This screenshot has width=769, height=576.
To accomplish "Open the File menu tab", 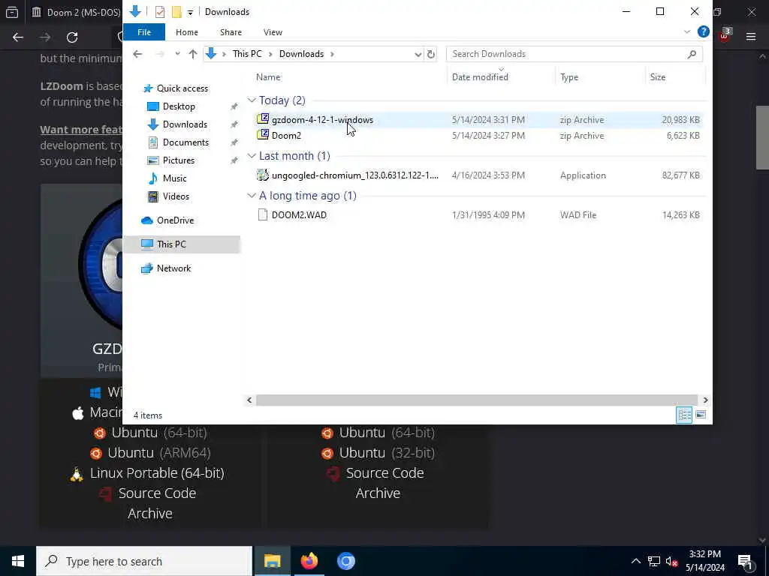I will tap(144, 32).
